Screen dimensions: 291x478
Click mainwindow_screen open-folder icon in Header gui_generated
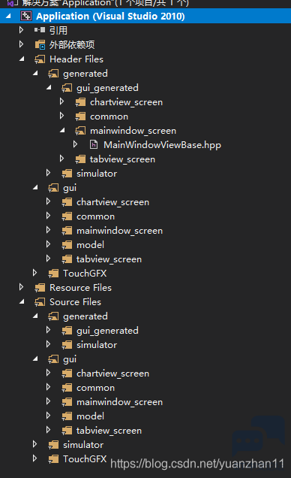80,131
